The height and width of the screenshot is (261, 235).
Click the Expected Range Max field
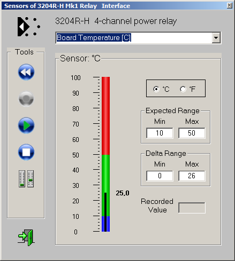[x=192, y=133]
